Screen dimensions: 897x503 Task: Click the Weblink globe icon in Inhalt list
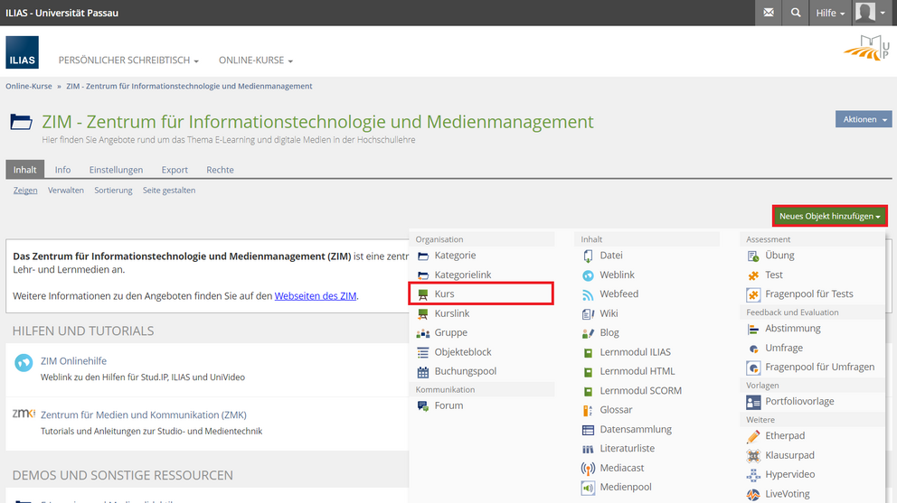tap(588, 275)
